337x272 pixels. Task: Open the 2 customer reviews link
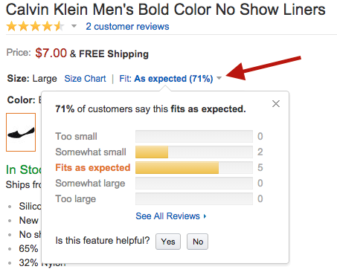coord(127,26)
